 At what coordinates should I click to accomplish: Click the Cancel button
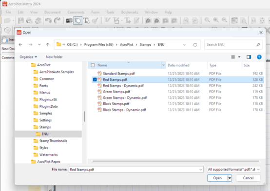tap(248, 178)
